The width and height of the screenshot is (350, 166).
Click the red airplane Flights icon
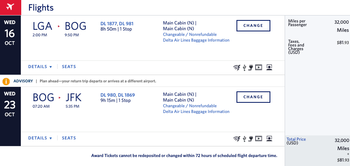(x=10, y=7)
